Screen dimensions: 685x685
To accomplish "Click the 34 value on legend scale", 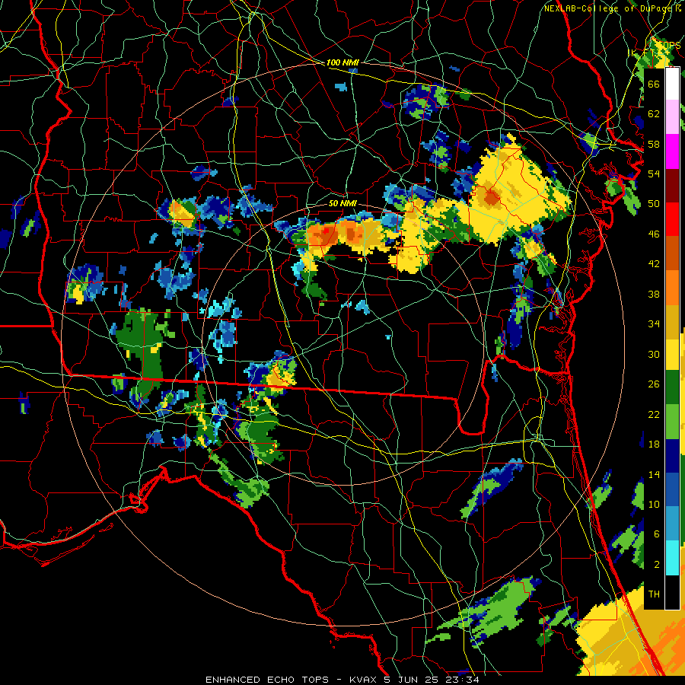I will [654, 324].
